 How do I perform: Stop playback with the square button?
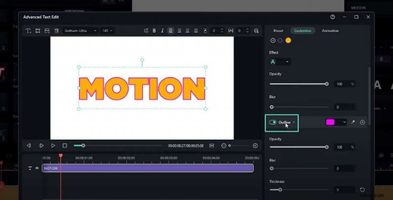coord(65,145)
